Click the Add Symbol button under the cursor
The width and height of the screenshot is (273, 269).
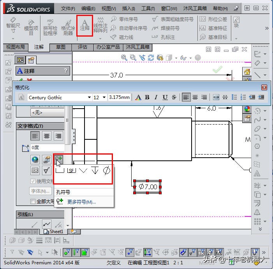(x=58, y=159)
